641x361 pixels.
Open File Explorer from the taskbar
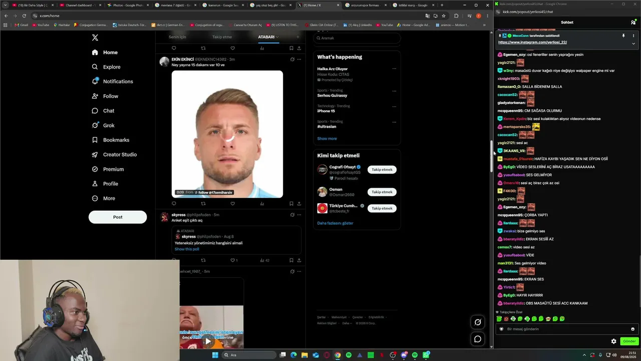(x=304, y=355)
